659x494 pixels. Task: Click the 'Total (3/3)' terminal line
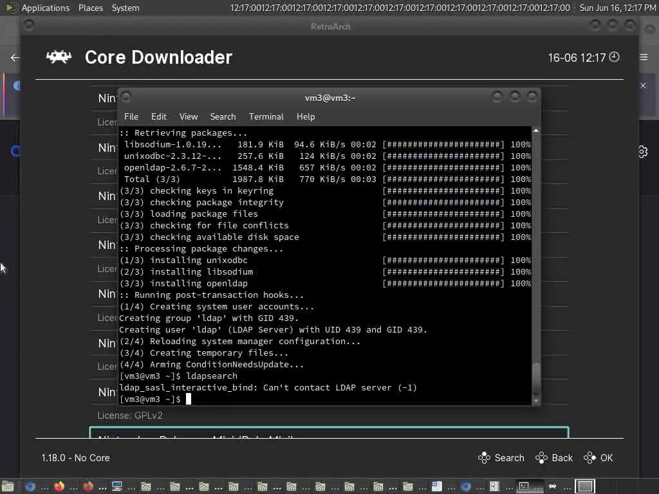[328, 179]
